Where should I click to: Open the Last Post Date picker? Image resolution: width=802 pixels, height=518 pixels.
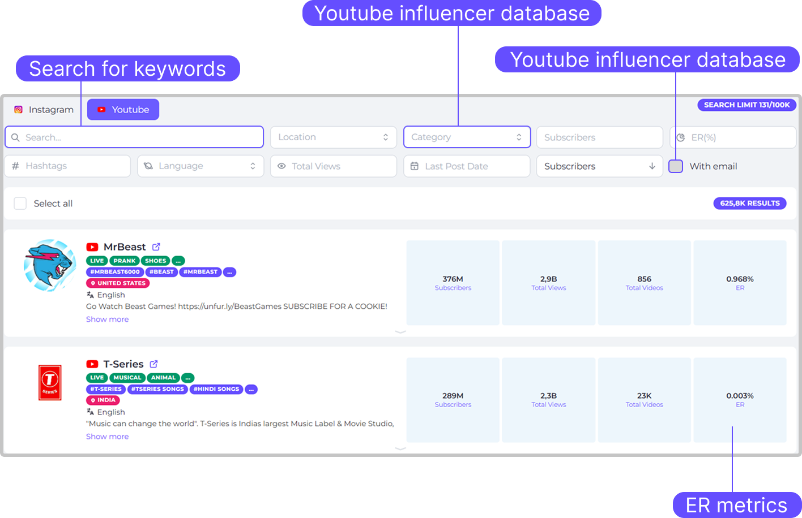click(x=467, y=166)
